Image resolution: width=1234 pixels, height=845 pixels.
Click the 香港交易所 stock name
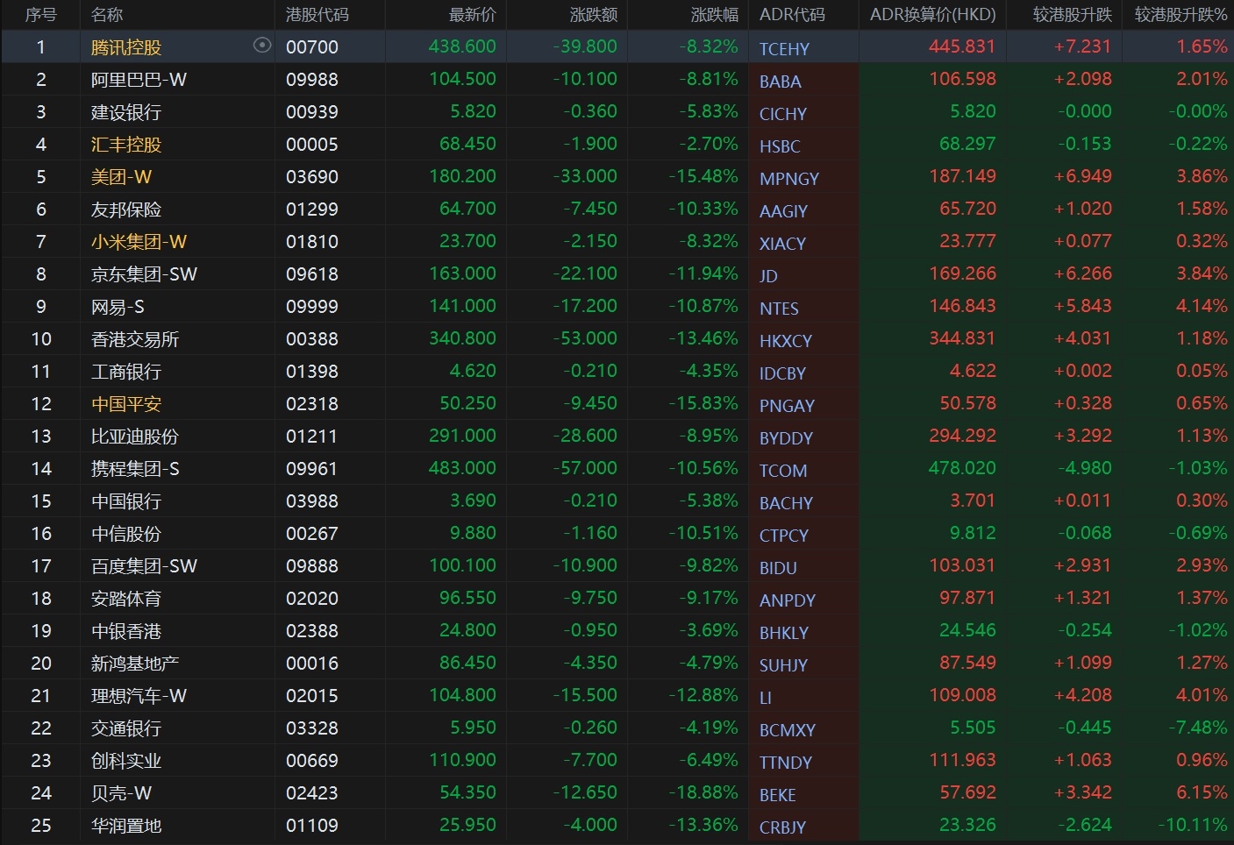tap(135, 339)
